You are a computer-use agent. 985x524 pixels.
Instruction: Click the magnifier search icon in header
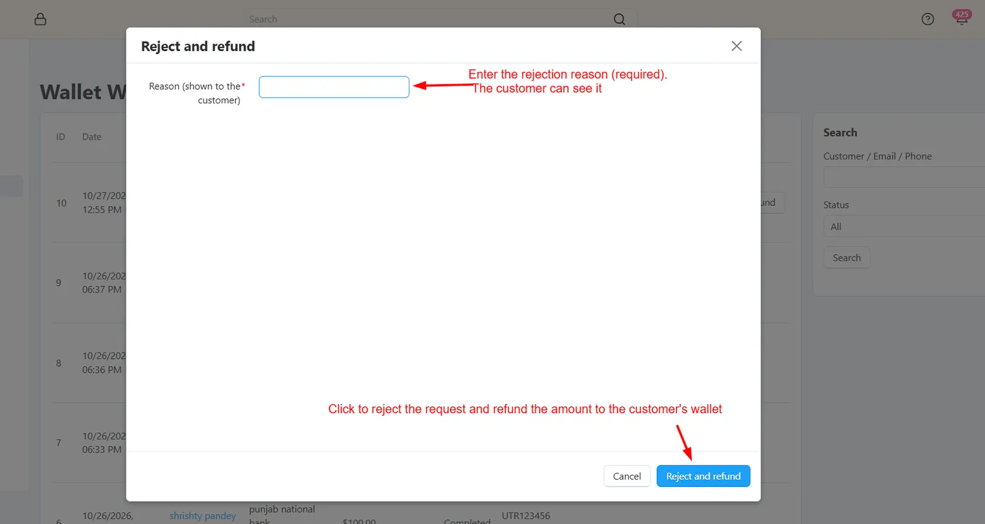point(619,19)
